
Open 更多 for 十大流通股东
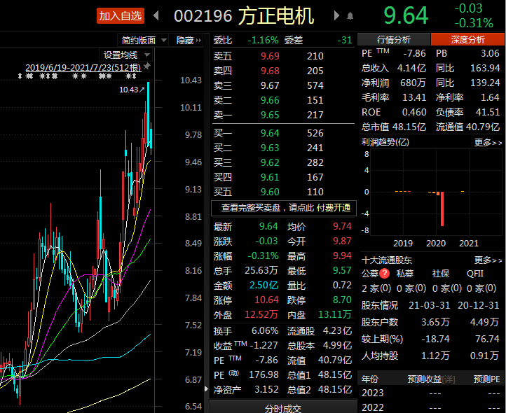[488, 260]
